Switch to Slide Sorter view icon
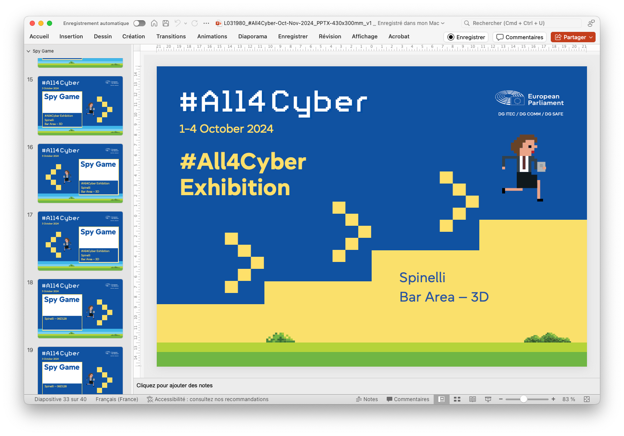 click(457, 399)
